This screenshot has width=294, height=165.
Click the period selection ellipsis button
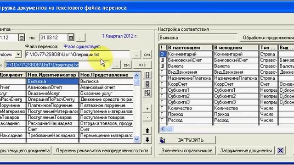[81, 38]
